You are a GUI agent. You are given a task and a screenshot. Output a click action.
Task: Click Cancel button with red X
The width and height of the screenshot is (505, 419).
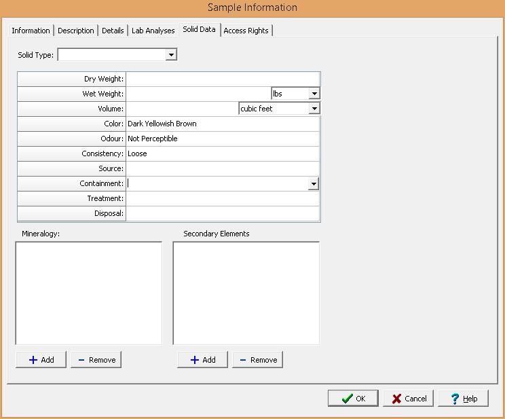[408, 399]
